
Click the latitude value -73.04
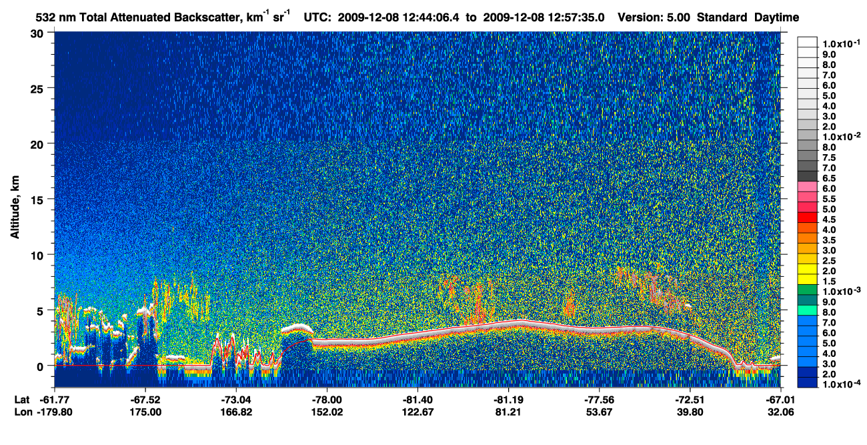coord(236,400)
